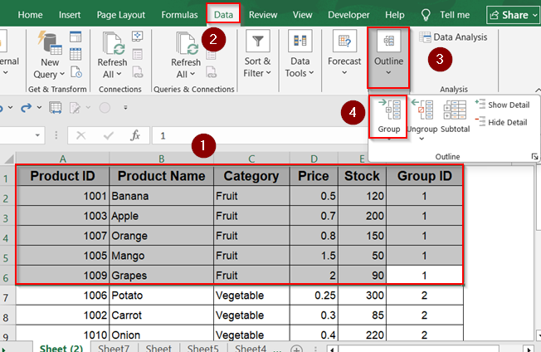The height and width of the screenshot is (352, 541).
Task: Open the Data Tools menu
Action: pos(300,54)
